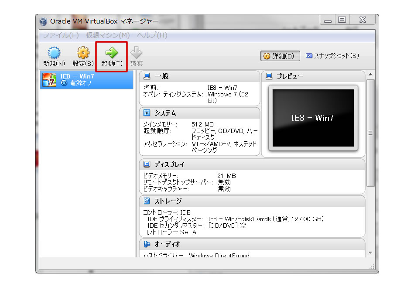Image resolution: width=414 pixels, height=304 pixels.
Task: Click the IE8 - Win7-disk1.vmdk storage entry
Action: pyautogui.click(x=266, y=219)
